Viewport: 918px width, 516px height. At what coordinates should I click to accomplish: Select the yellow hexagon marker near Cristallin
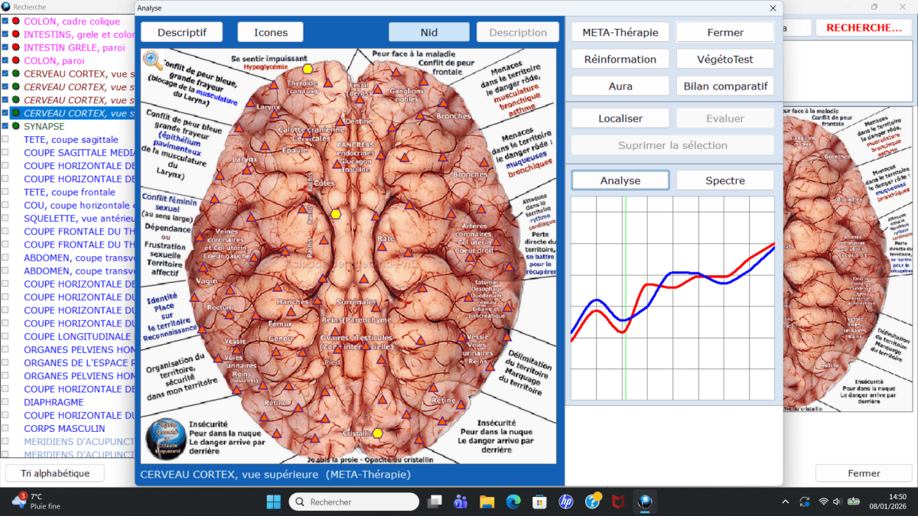pos(377,433)
